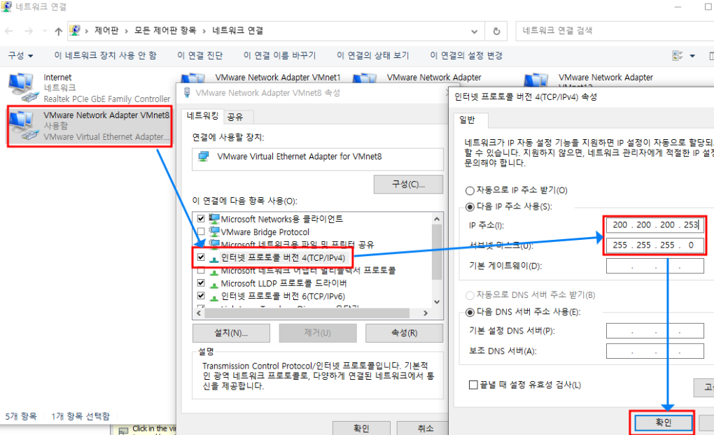The image size is (714, 435).
Task: Click 보조 DNS 서버 field
Action: (x=655, y=351)
